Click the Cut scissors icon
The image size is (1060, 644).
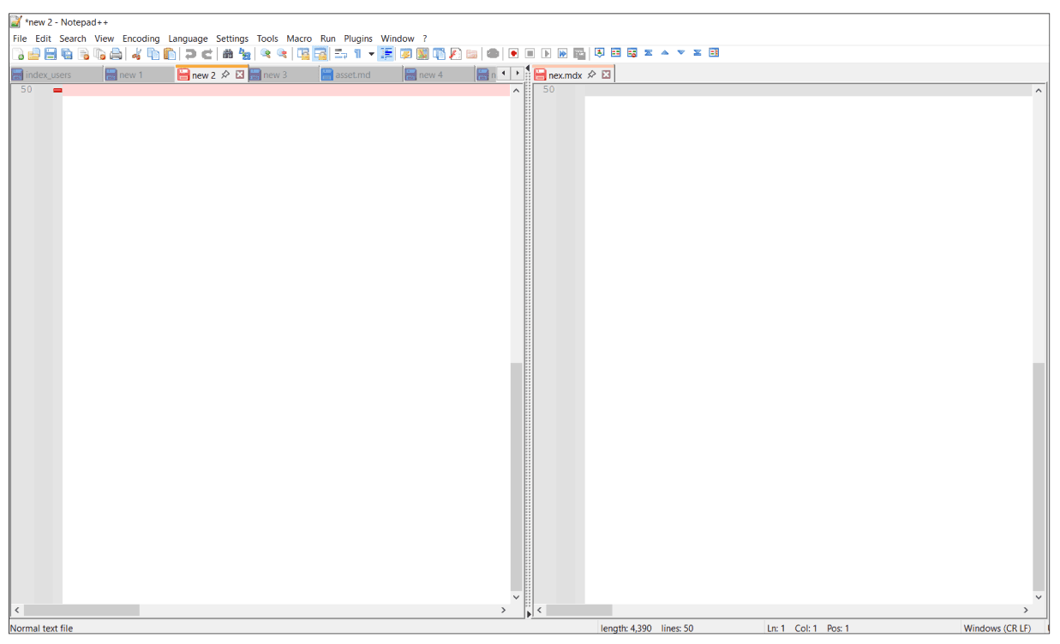(136, 54)
